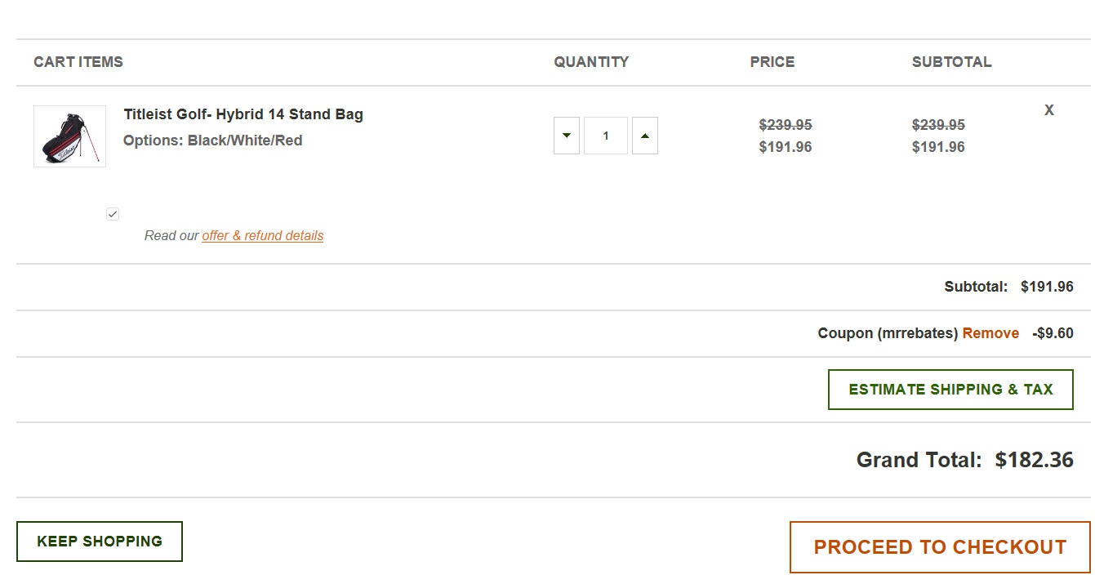Screen dimensions: 1095x584
Task: Click the Cart Items column header
Action: (x=78, y=62)
